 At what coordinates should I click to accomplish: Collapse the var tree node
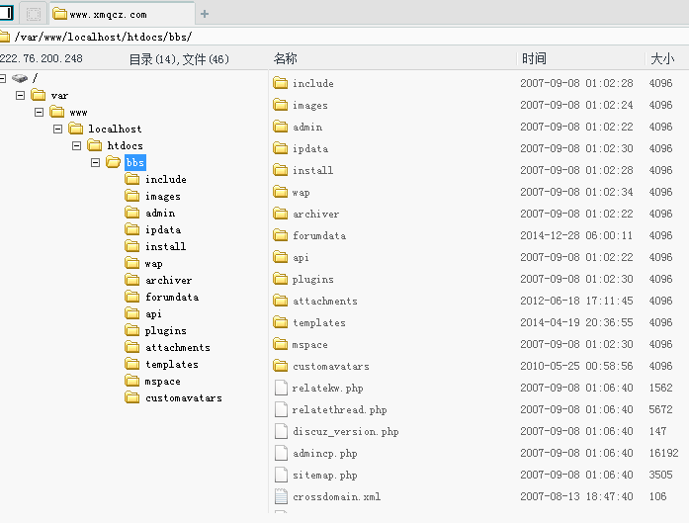(x=20, y=95)
